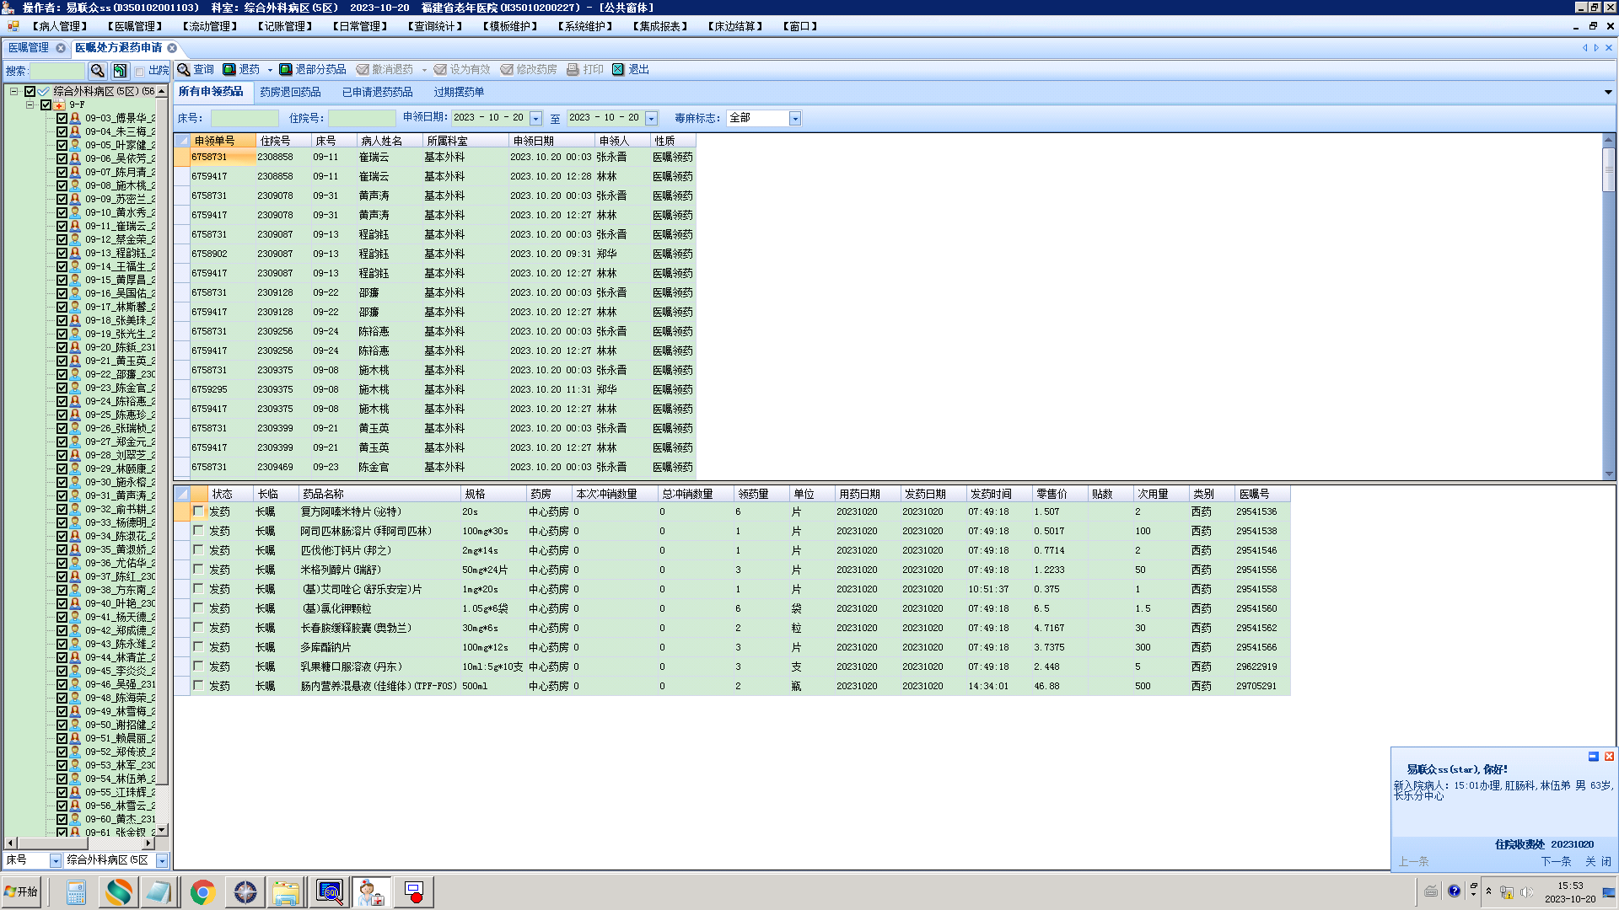
Task: Toggle the 出院 checkbox
Action: [x=140, y=72]
